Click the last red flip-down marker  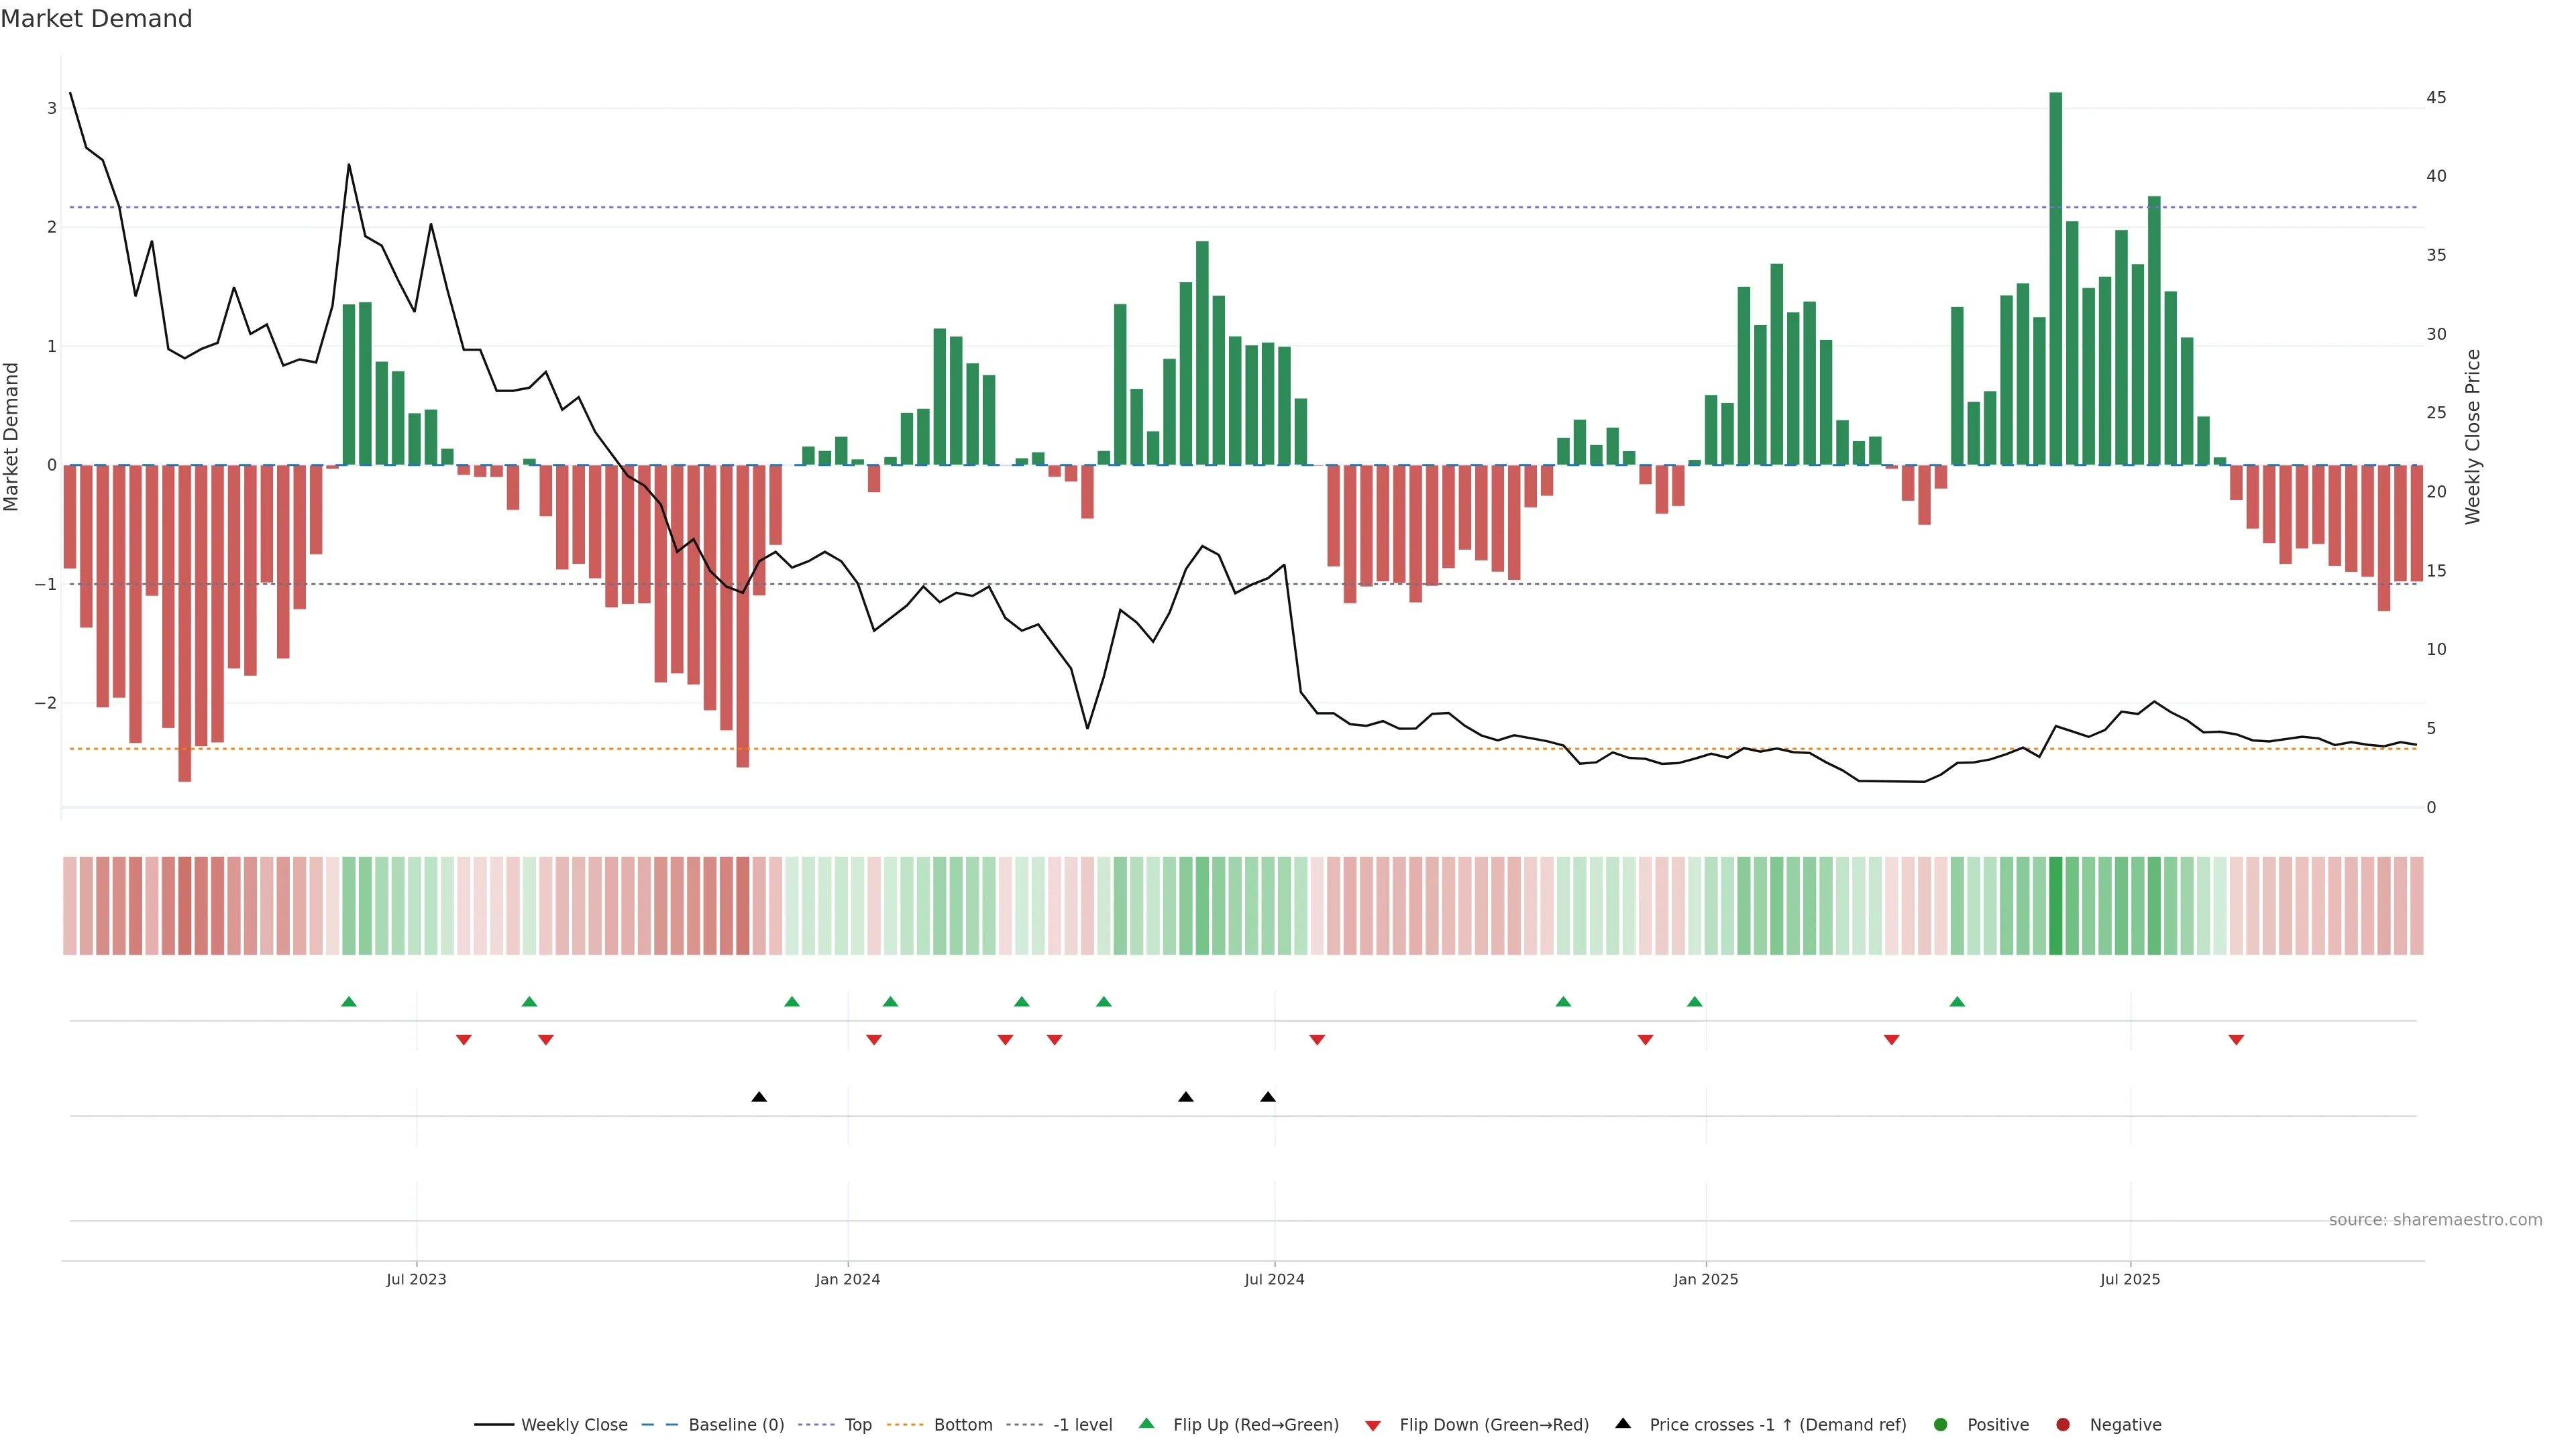click(x=2236, y=1040)
